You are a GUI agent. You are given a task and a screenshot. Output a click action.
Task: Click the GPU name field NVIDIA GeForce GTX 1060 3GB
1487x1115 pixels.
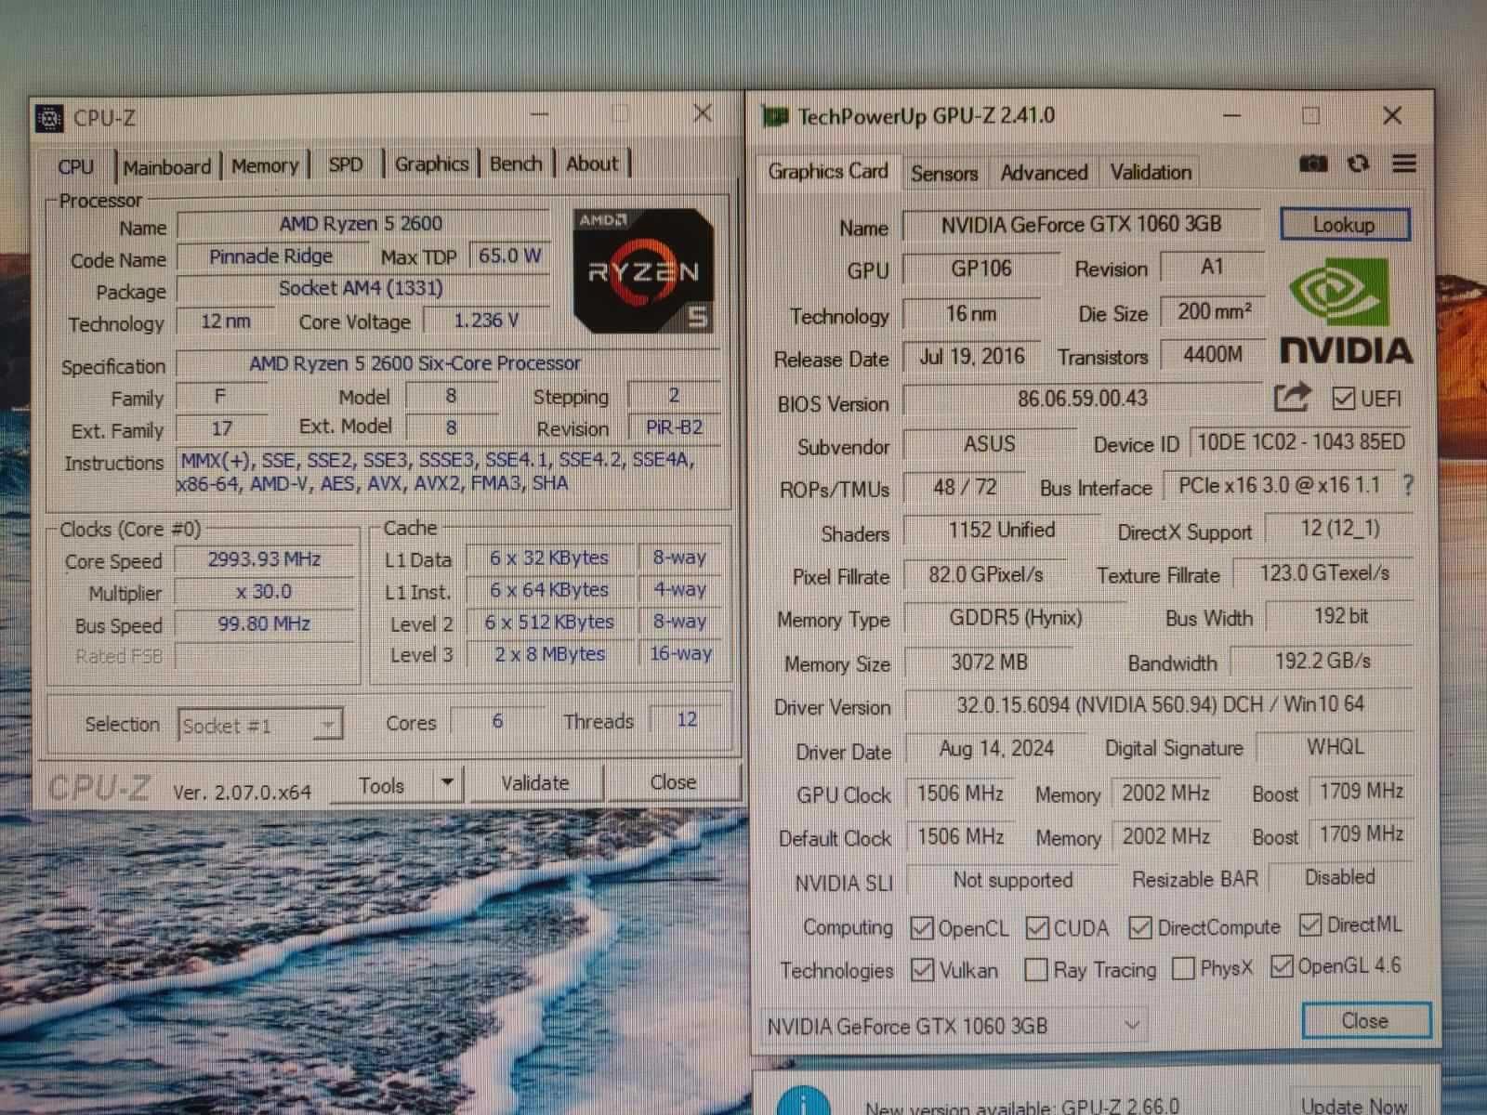click(x=1081, y=225)
